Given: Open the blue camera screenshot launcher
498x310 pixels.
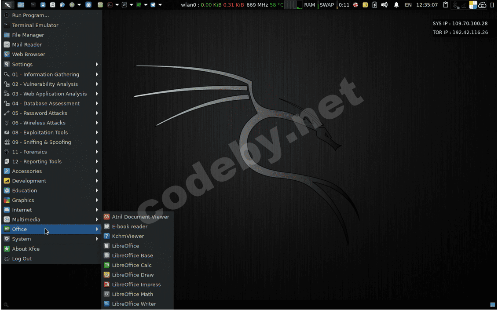Looking at the screenshot, I should [88, 5].
